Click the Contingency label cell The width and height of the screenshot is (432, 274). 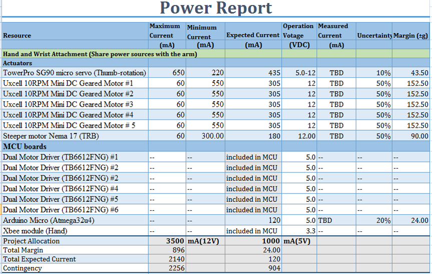click(75, 268)
